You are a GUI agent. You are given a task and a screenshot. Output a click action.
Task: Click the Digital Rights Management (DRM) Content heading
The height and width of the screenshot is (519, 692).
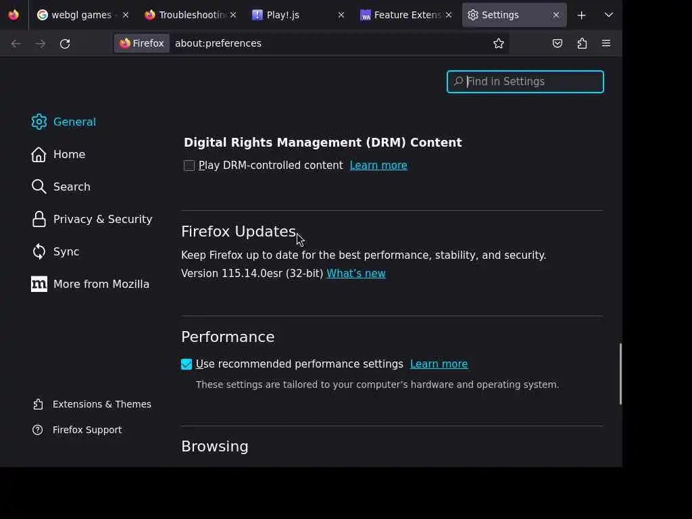(x=322, y=143)
